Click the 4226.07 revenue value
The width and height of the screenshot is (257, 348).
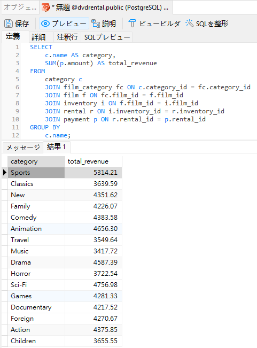coord(105,206)
